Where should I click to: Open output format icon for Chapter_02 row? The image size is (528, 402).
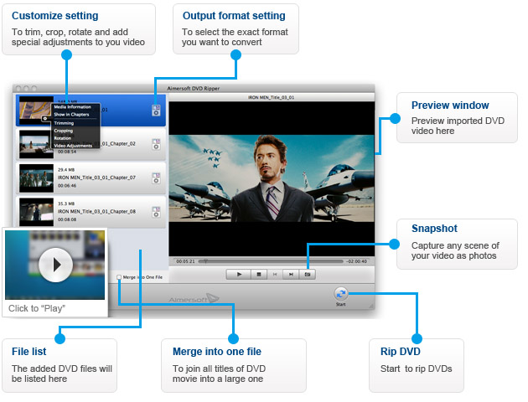pyautogui.click(x=156, y=144)
